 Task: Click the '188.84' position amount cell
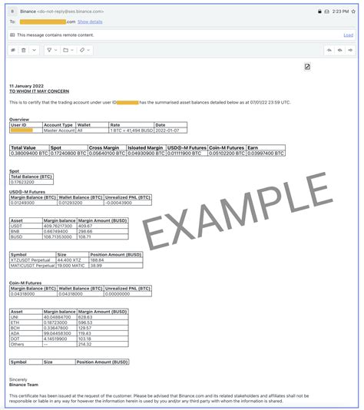coord(116,260)
